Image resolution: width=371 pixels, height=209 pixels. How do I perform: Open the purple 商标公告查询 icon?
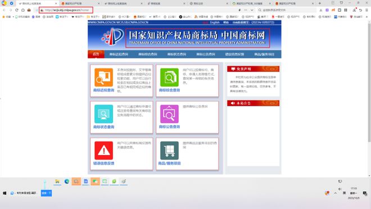tap(169, 114)
